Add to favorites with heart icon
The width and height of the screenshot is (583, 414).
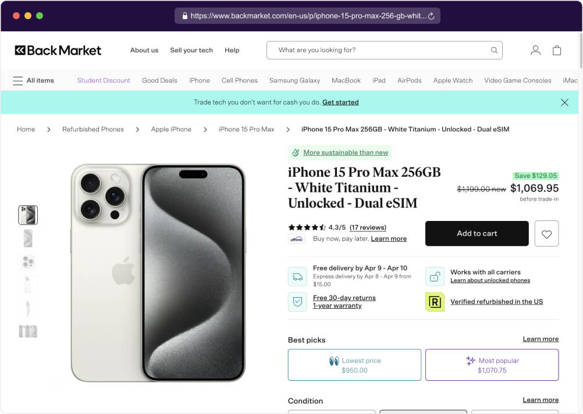[x=546, y=234]
